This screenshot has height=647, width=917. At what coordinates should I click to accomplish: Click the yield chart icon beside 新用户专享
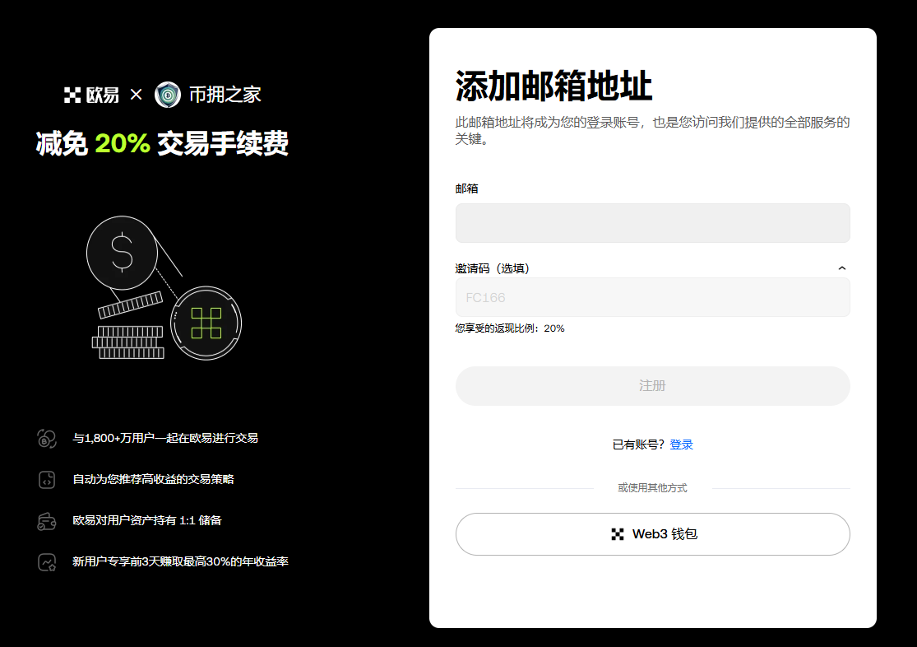(47, 562)
